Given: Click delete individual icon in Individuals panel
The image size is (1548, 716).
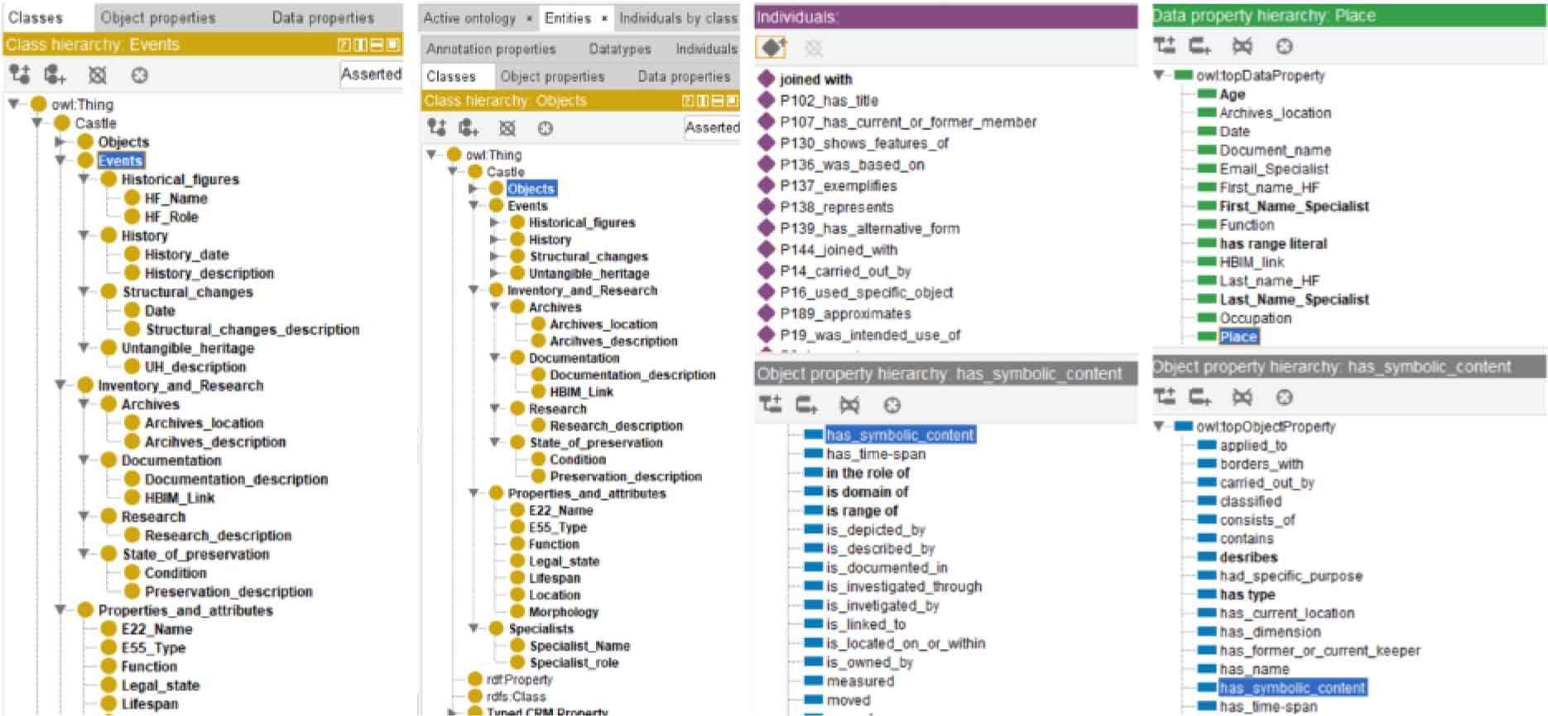Looking at the screenshot, I should click(814, 49).
